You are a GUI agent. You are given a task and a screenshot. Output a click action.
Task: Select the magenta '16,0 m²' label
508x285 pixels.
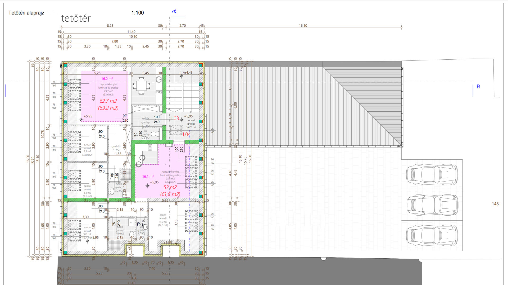(x=107, y=79)
